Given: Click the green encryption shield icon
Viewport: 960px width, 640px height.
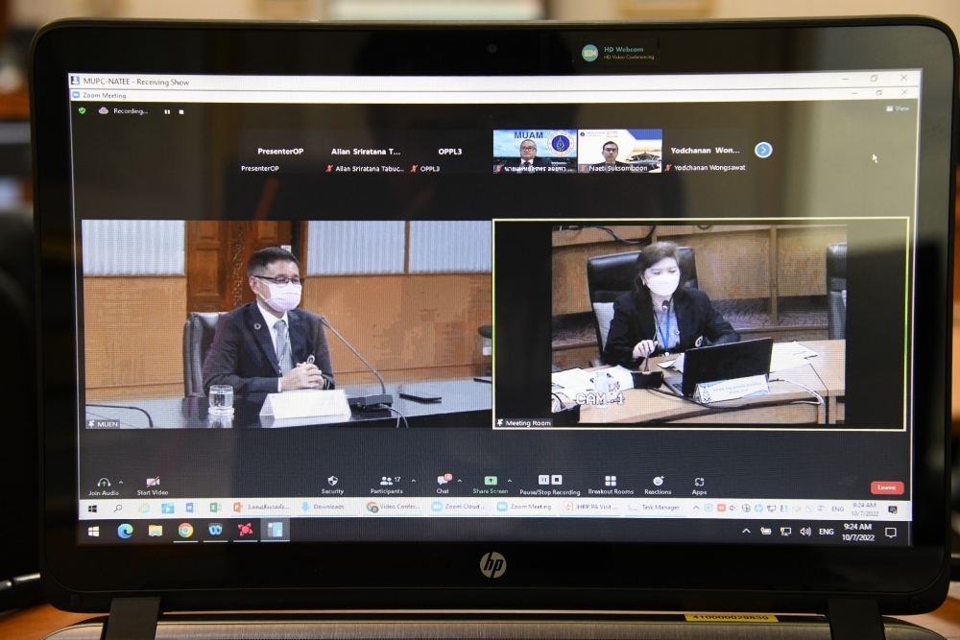Looking at the screenshot, I should tap(83, 110).
